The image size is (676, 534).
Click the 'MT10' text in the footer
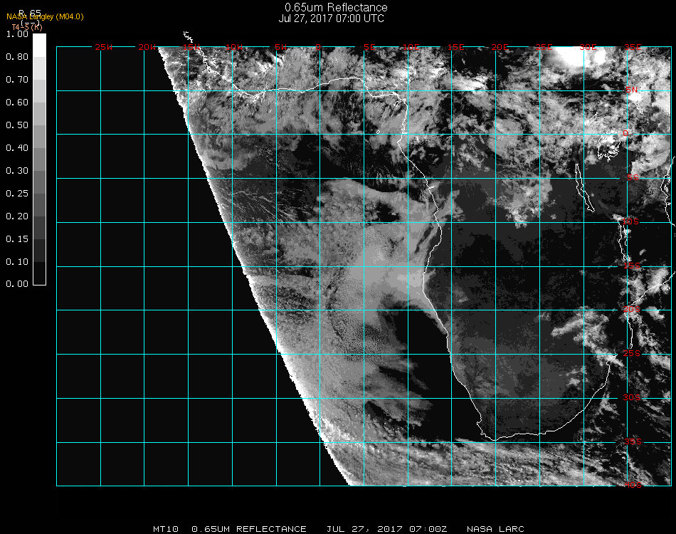coord(166,529)
